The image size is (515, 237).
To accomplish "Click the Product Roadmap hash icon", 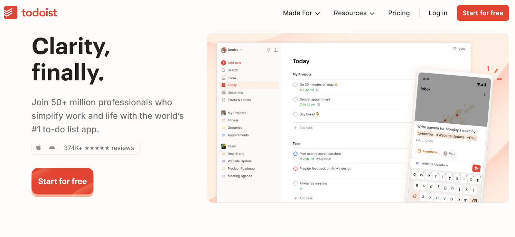I will click(223, 169).
